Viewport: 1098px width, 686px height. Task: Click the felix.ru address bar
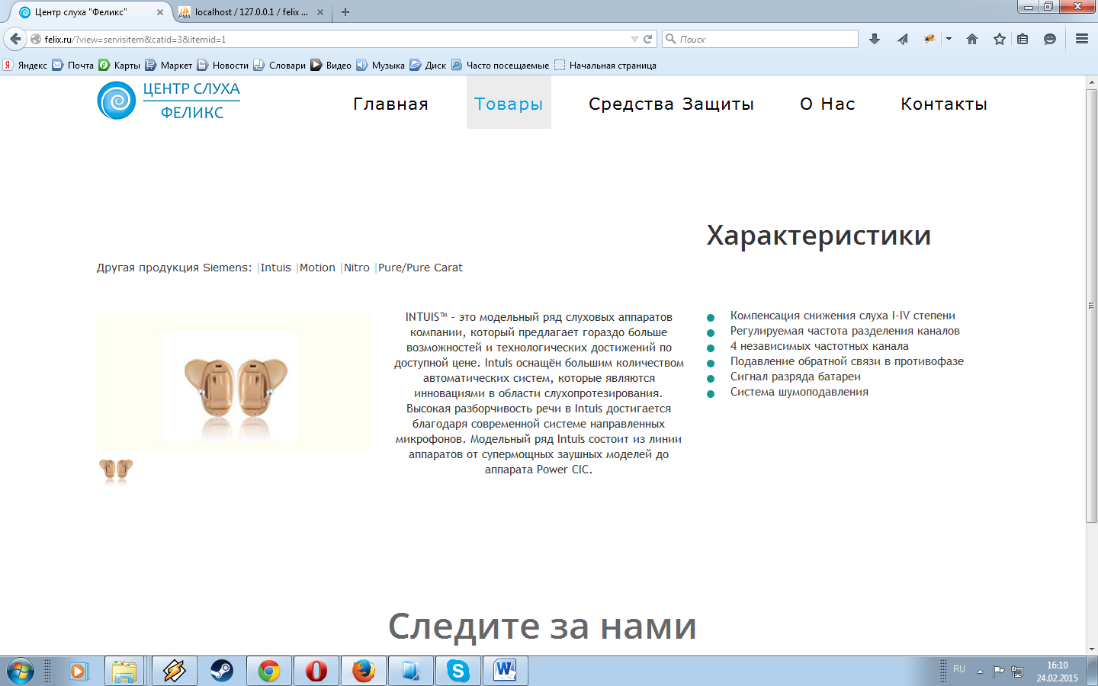point(335,39)
